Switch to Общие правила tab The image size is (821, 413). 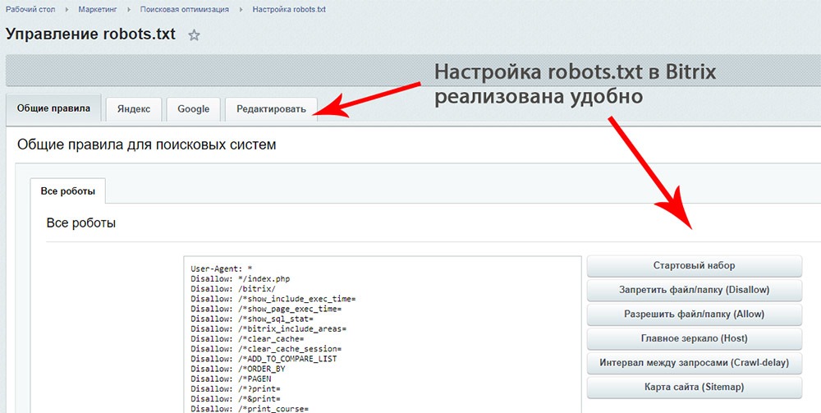53,109
